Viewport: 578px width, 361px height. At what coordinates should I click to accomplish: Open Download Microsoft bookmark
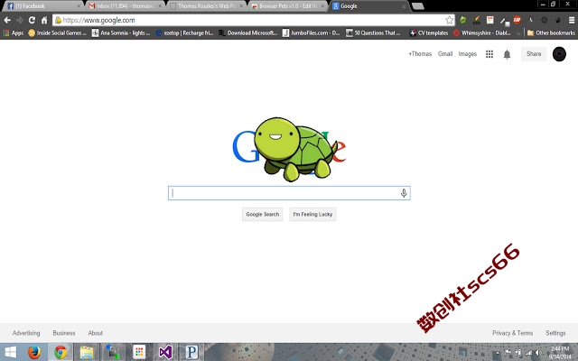(x=248, y=32)
